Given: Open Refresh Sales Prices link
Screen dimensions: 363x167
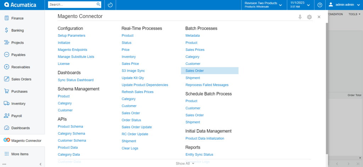Looking at the screenshot, I should pyautogui.click(x=138, y=92).
